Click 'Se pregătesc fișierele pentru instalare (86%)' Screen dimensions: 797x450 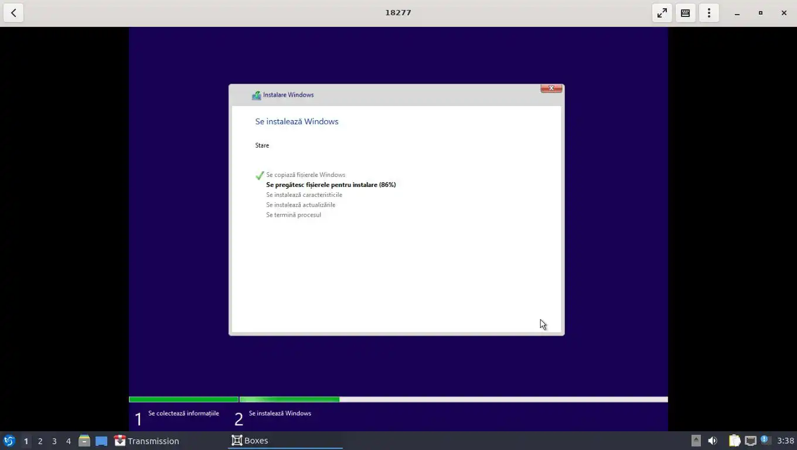[331, 185]
